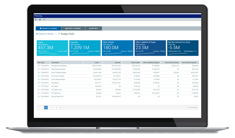Viewport: 235px width, 138px height.
Task: Go to page 2 of results
Action: pyautogui.click(x=49, y=108)
